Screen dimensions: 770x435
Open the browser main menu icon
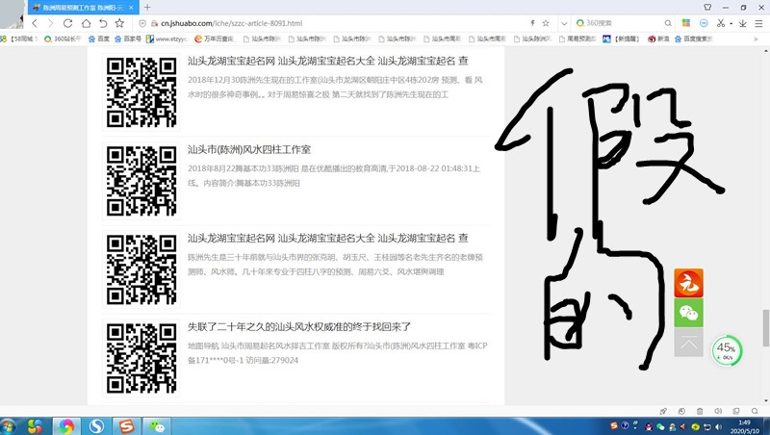tap(758, 22)
